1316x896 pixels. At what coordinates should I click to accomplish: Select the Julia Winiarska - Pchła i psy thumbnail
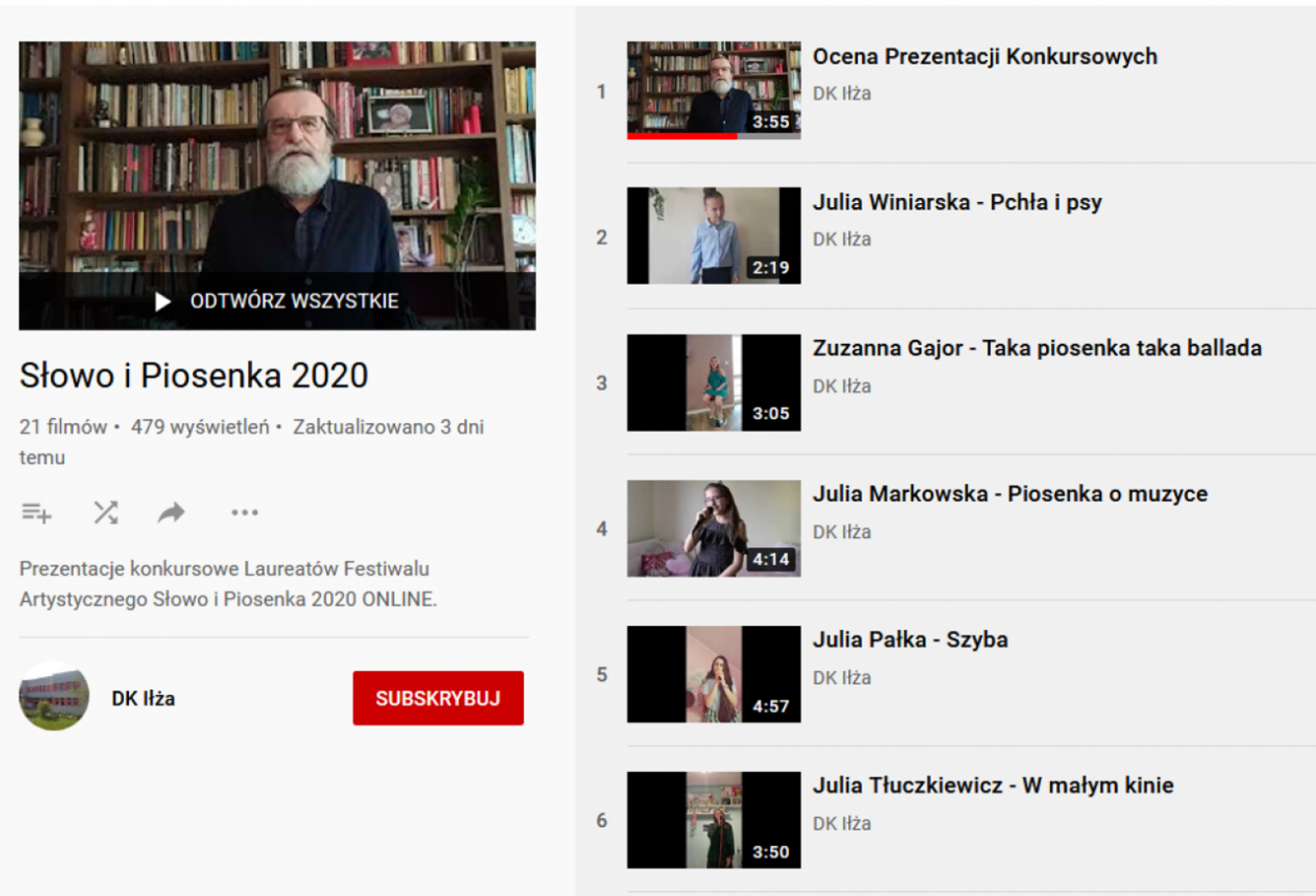714,236
